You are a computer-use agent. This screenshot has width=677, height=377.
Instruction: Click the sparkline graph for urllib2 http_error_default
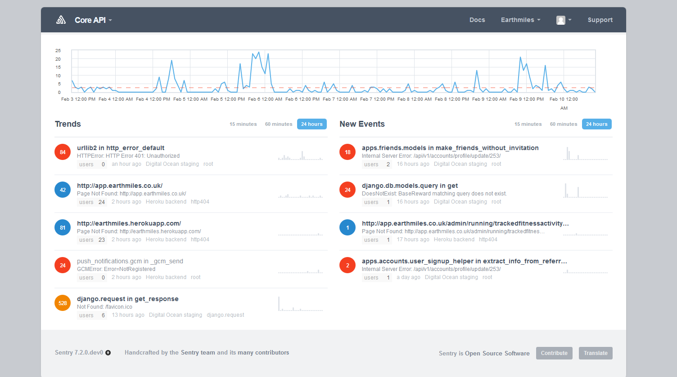(300, 155)
